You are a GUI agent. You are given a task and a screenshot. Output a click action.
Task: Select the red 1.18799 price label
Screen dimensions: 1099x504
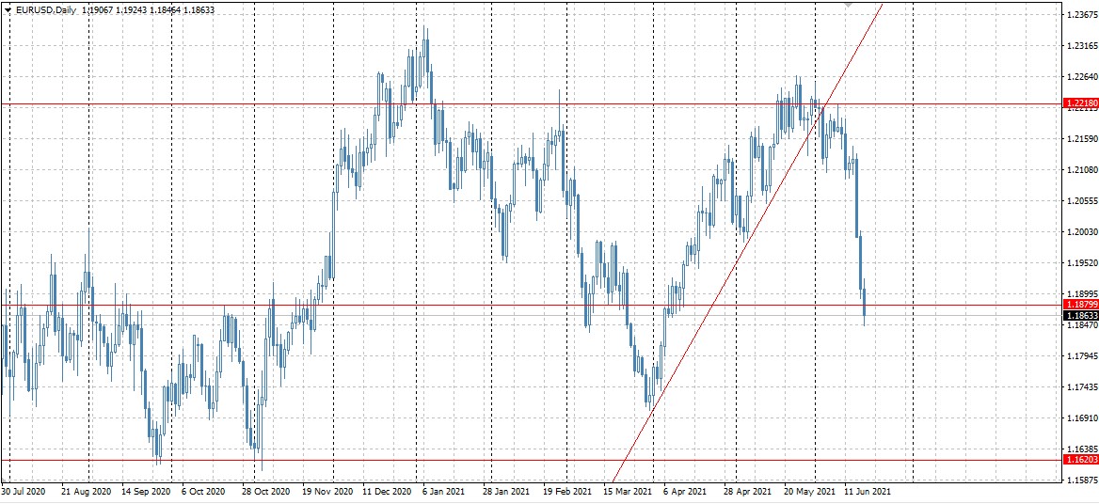(x=1081, y=306)
